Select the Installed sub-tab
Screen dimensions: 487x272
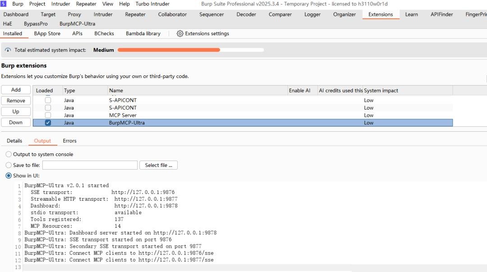13,33
